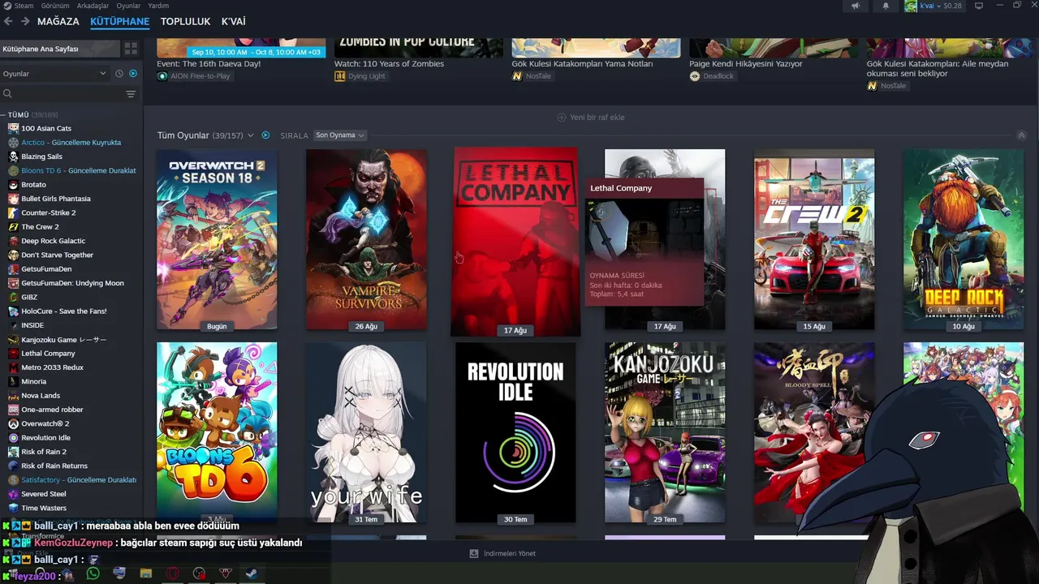Open the Arkadaşlar menu
Image resolution: width=1039 pixels, height=584 pixels.
tap(93, 6)
